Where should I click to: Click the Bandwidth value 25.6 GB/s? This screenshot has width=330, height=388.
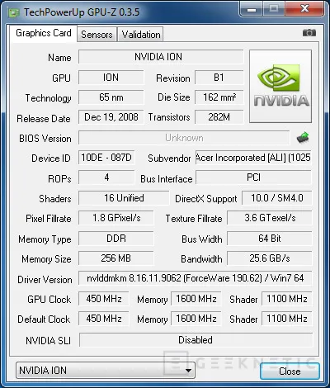pyautogui.click(x=270, y=258)
